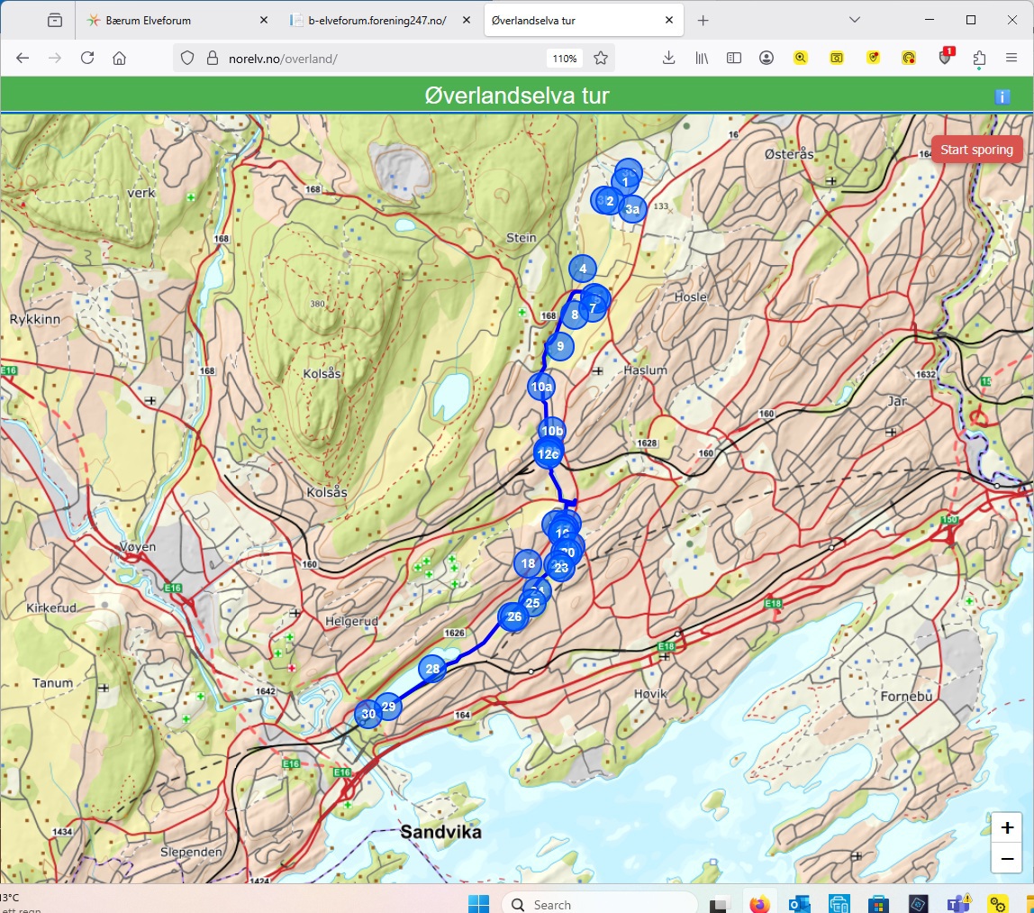This screenshot has height=913, width=1034.
Task: Toggle the Firefox sidebar icon
Action: tap(734, 58)
